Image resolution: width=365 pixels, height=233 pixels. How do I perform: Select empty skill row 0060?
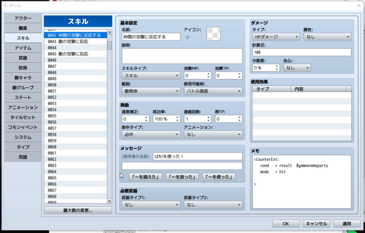point(75,147)
